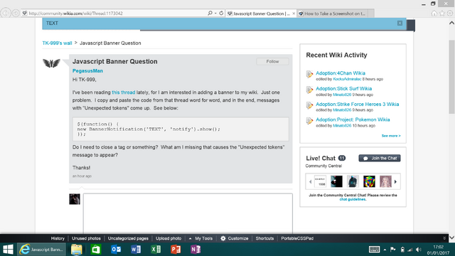455x256 pixels.
Task: Click the scroll down arrow on scrollbar
Action: tap(452, 238)
